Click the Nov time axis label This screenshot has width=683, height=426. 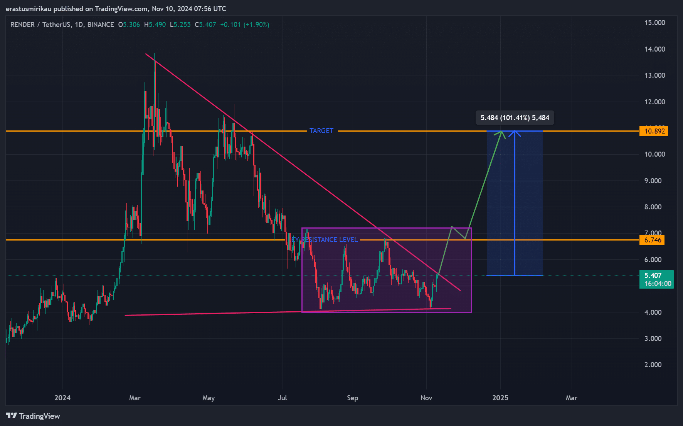(426, 398)
